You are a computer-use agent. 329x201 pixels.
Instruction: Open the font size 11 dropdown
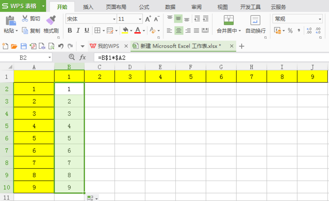point(140,19)
